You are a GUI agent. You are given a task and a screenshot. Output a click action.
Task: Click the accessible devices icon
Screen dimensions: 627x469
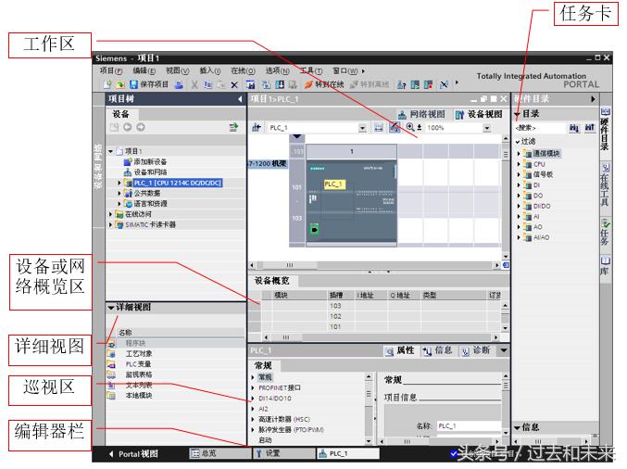(x=401, y=84)
